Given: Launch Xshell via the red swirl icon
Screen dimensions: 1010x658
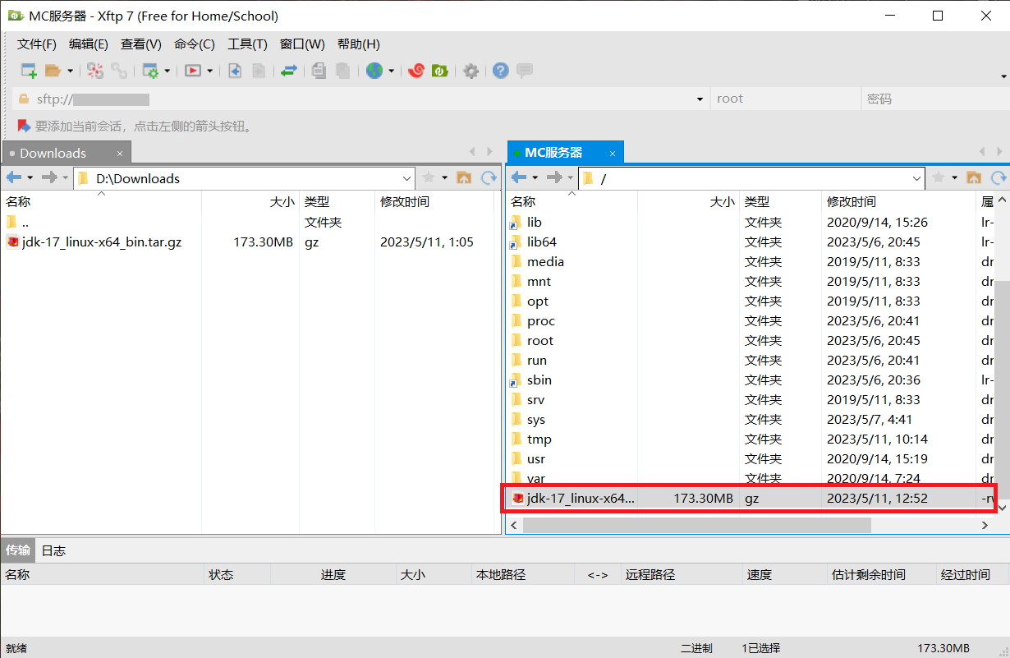Looking at the screenshot, I should (416, 71).
